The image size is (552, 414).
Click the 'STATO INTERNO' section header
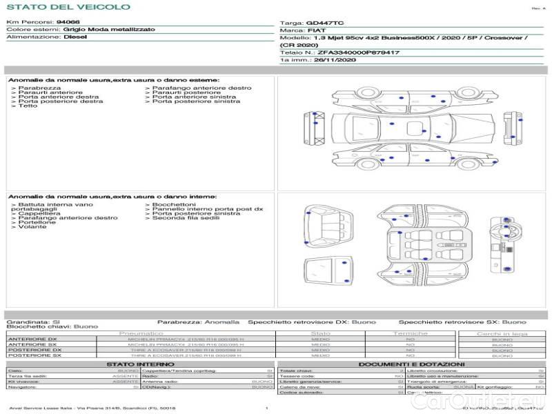(140, 364)
